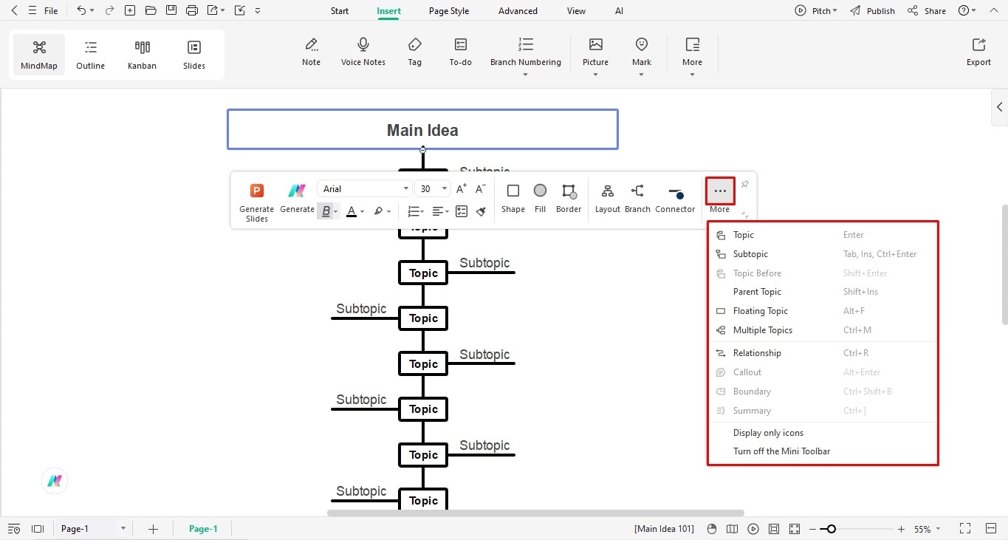This screenshot has height=540, width=1008.
Task: Select the MindMap view mode
Action: pyautogui.click(x=39, y=55)
